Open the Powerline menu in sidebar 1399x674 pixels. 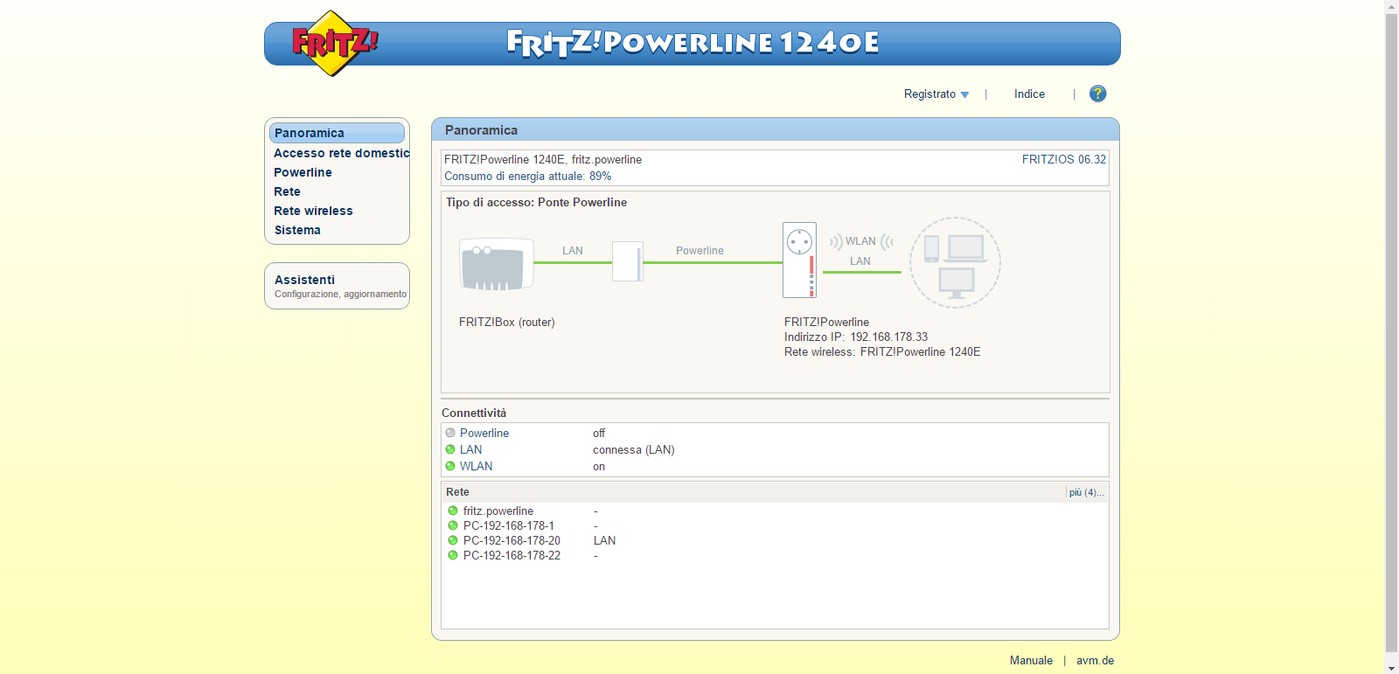303,172
